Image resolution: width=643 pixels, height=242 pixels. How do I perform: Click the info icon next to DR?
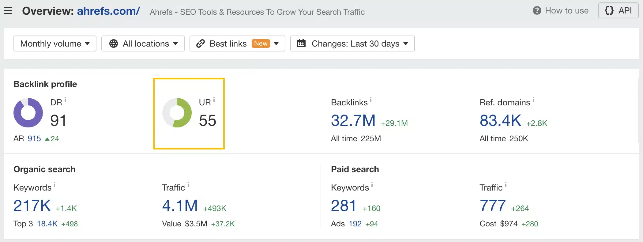[x=65, y=100]
